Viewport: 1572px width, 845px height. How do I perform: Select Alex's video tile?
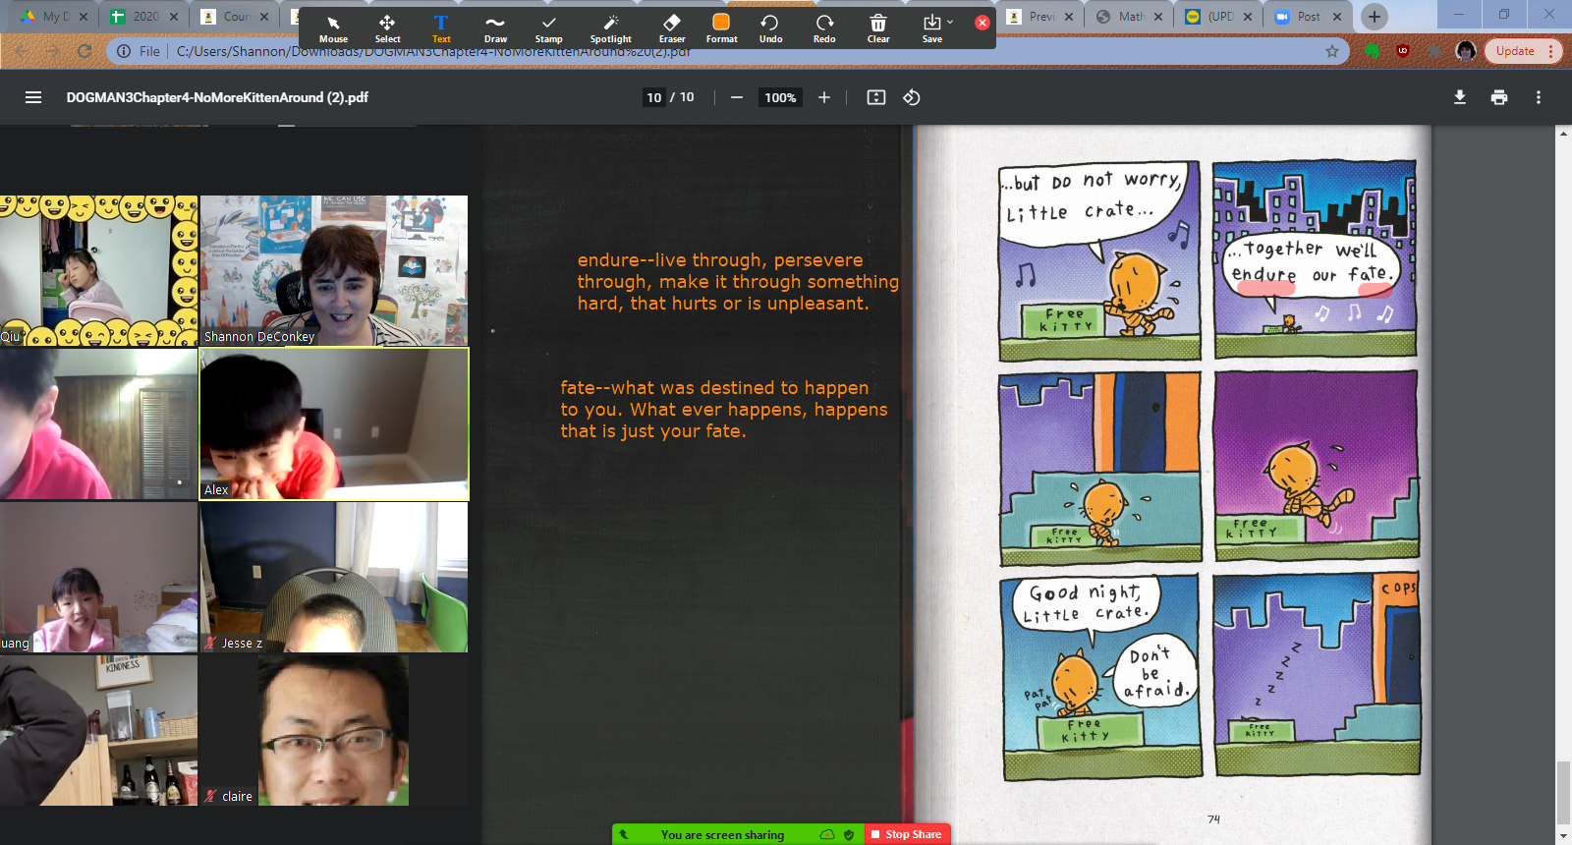tap(334, 424)
